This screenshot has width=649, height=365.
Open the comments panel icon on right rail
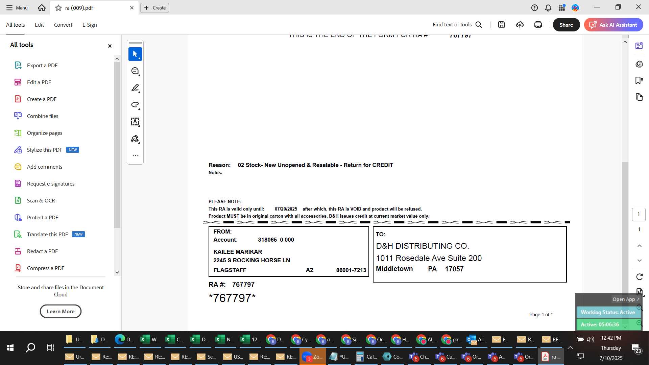pos(639,64)
